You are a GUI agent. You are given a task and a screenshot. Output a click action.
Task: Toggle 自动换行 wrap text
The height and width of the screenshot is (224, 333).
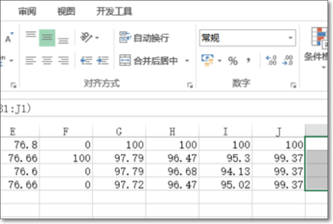coord(144,38)
